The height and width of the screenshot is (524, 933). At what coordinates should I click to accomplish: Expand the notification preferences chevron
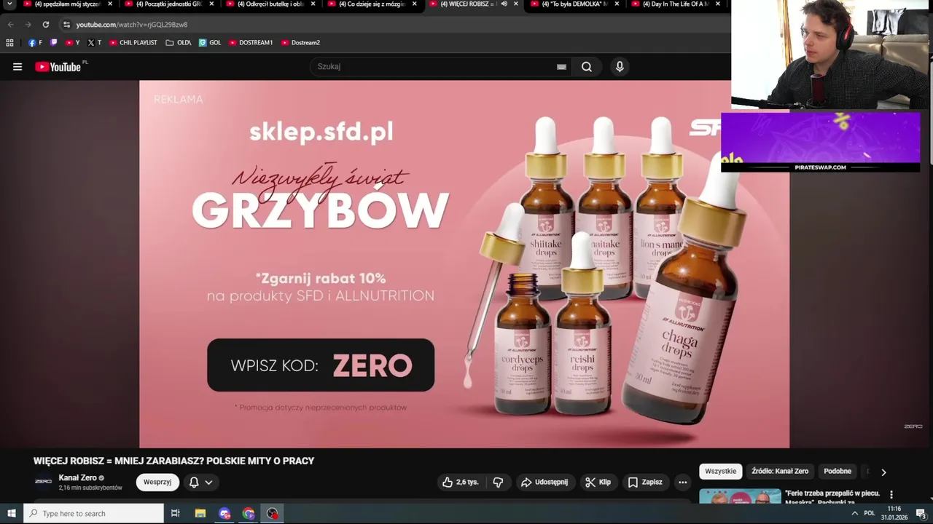click(x=208, y=483)
